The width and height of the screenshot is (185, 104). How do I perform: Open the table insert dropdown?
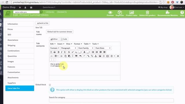(57, 56)
